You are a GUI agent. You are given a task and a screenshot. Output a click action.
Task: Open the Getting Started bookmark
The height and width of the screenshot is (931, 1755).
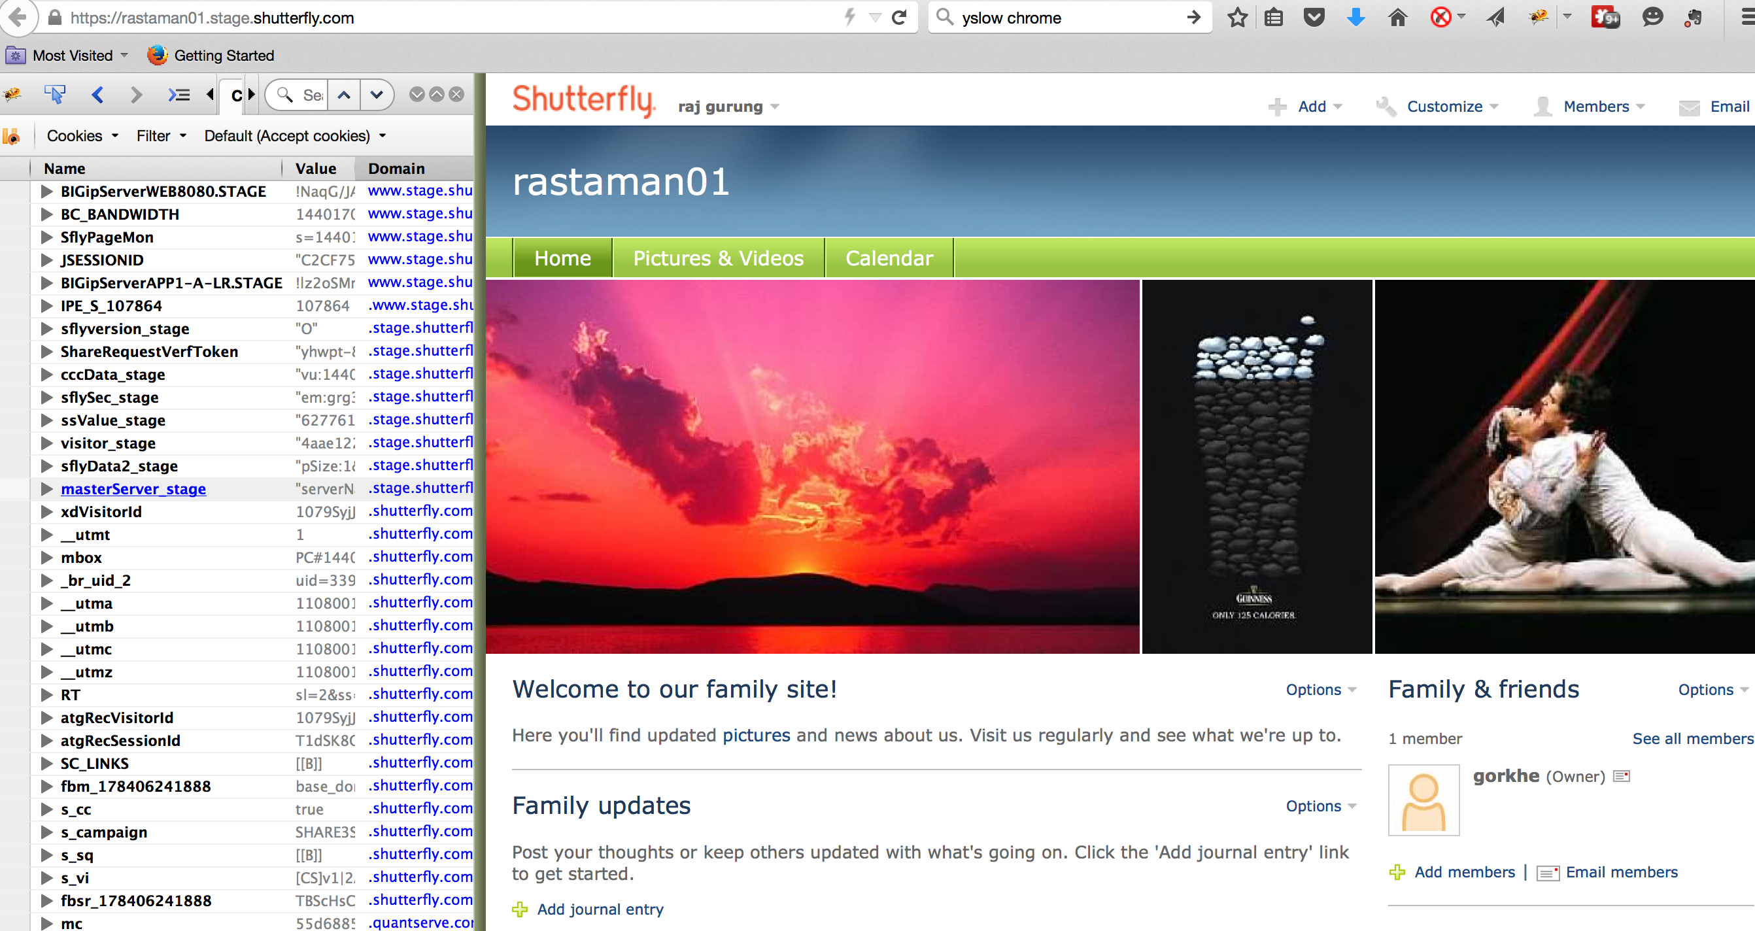(211, 56)
